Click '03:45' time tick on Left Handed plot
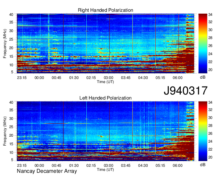 (x=126, y=165)
